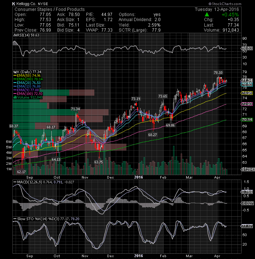Click the Tuesday 12-Apr-2016 date
This screenshot has height=259, width=255.
[x=217, y=9]
